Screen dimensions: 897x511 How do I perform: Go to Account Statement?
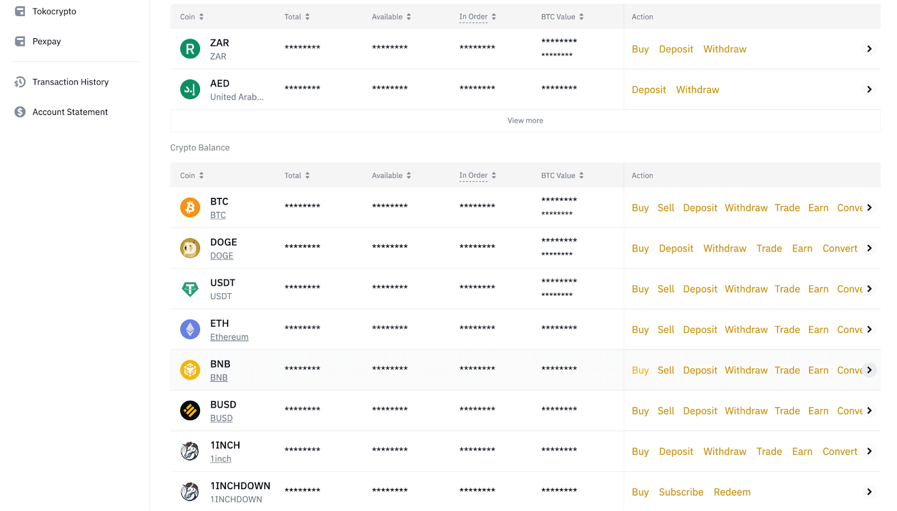(70, 112)
